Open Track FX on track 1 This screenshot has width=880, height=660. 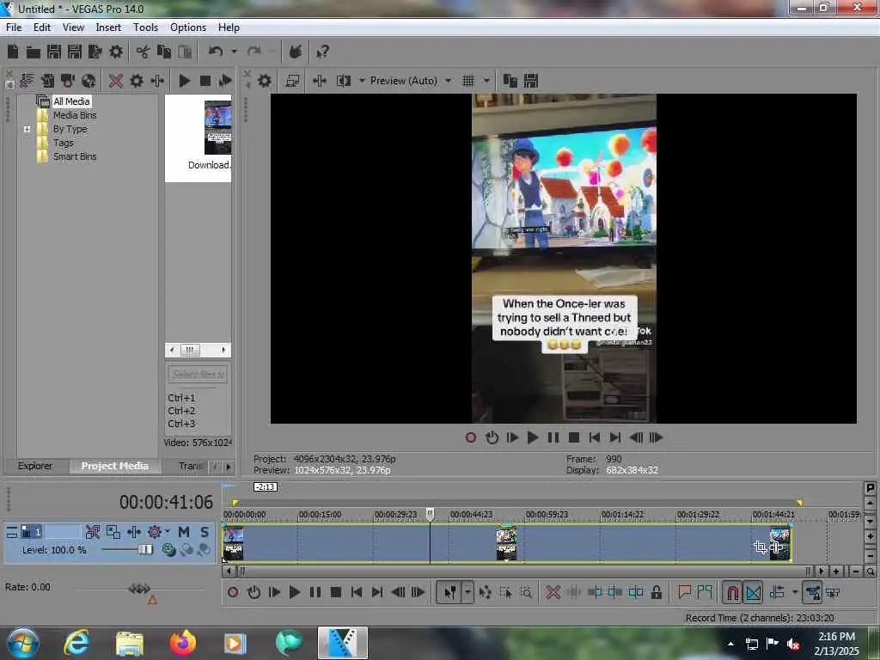(x=133, y=531)
